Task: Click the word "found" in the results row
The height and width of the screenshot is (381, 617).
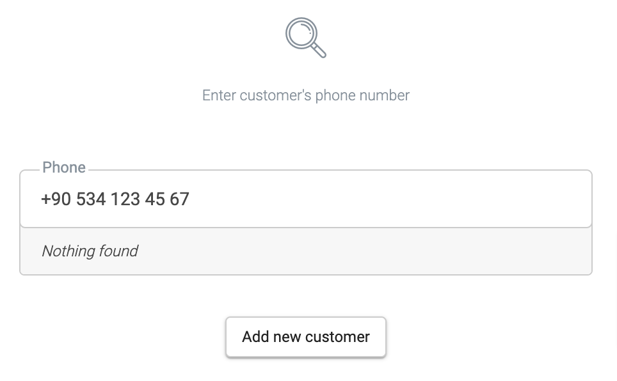Action: point(118,251)
